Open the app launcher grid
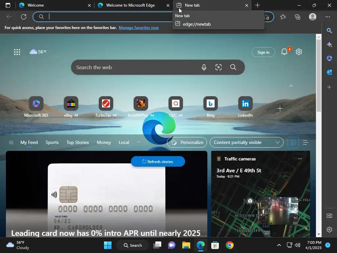 click(17, 52)
